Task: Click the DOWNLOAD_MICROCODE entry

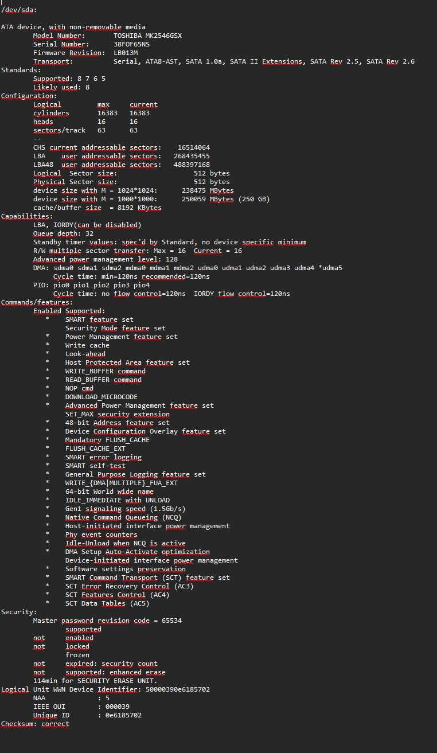Action: point(102,397)
